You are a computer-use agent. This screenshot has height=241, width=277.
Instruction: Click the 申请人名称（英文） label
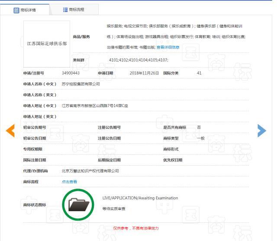40,95
